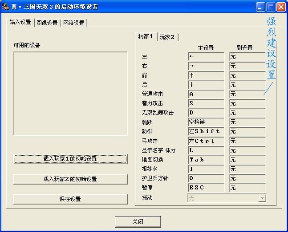This screenshot has width=288, height=232.
Task: Click 报姓名 main field showing I
Action: 206,169
